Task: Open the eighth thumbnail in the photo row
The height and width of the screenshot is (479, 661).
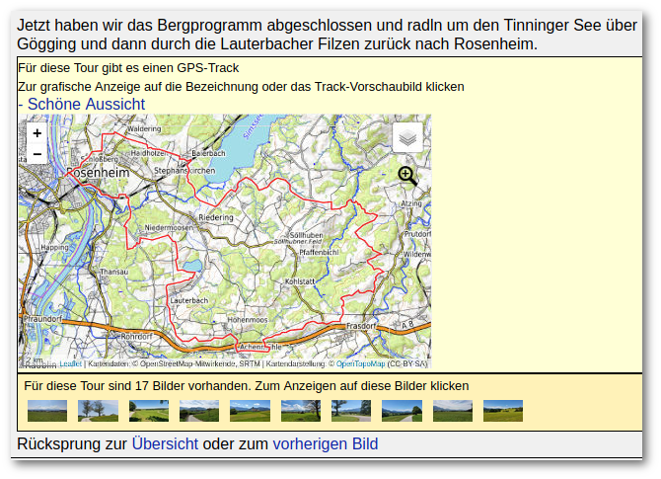Action: tap(402, 411)
